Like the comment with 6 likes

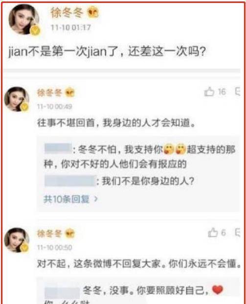coord(212,232)
